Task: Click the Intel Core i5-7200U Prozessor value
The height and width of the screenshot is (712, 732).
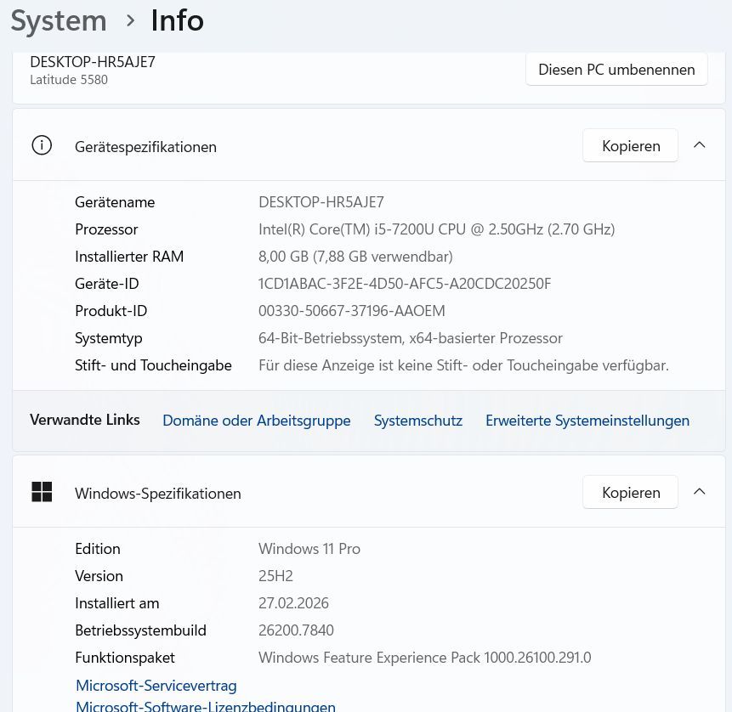Action: [436, 229]
